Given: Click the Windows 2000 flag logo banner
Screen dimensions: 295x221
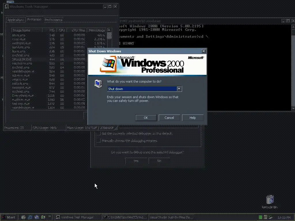Looking at the screenshot, I should (x=147, y=65).
